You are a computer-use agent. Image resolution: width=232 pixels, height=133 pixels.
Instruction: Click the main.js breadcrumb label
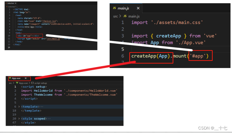[x=134, y=16]
